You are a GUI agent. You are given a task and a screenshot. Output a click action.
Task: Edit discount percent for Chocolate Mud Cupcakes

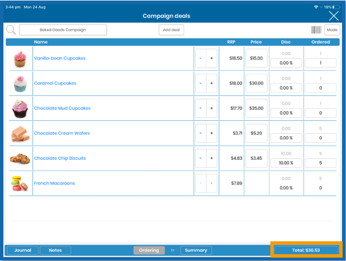286,113
